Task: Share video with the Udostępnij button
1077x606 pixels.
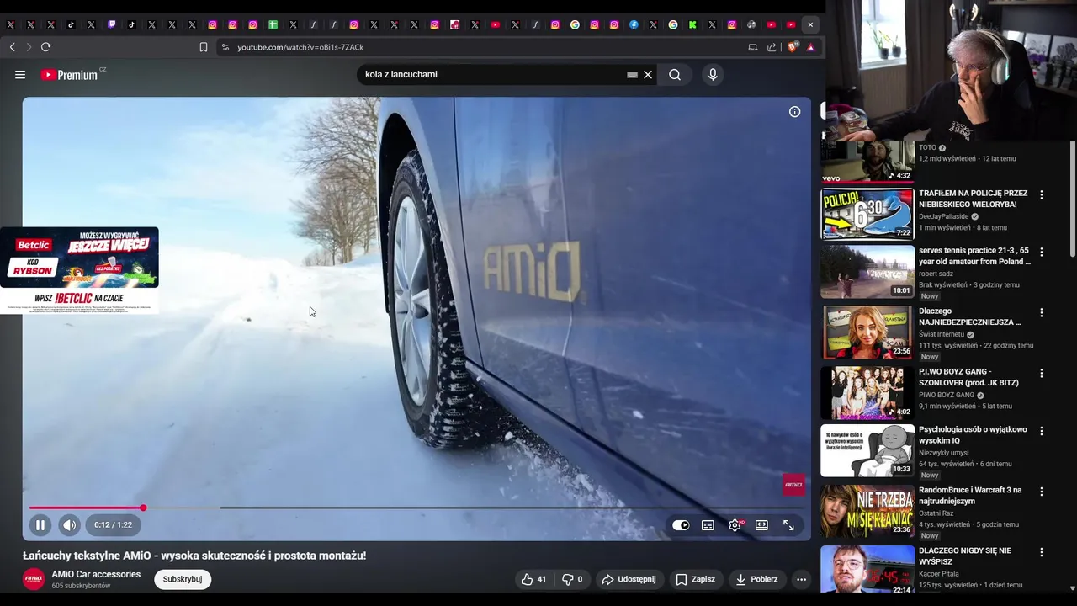Action: pyautogui.click(x=628, y=579)
